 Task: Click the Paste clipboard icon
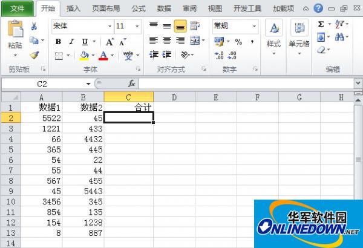pos(16,29)
